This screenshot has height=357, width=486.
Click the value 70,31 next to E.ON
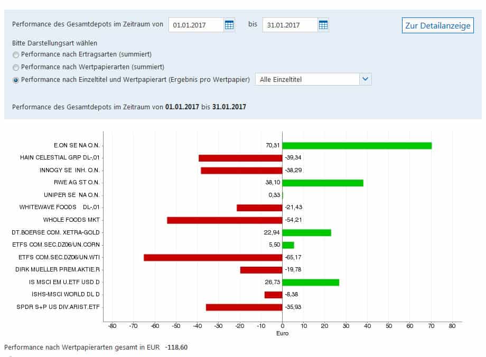tap(273, 145)
